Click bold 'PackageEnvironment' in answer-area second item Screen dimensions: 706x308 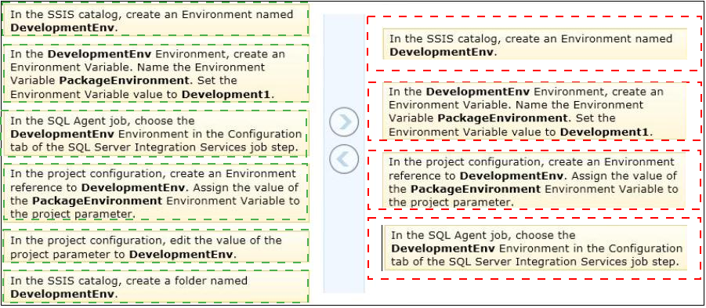(502, 118)
